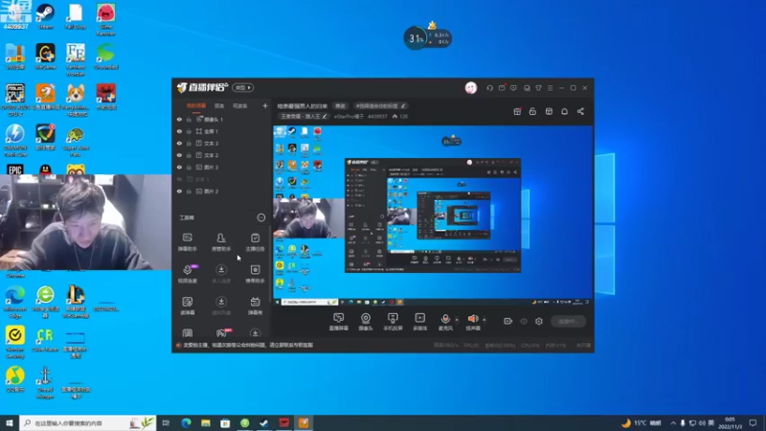Switch to the second scene tab
766x431 pixels.
click(x=219, y=105)
